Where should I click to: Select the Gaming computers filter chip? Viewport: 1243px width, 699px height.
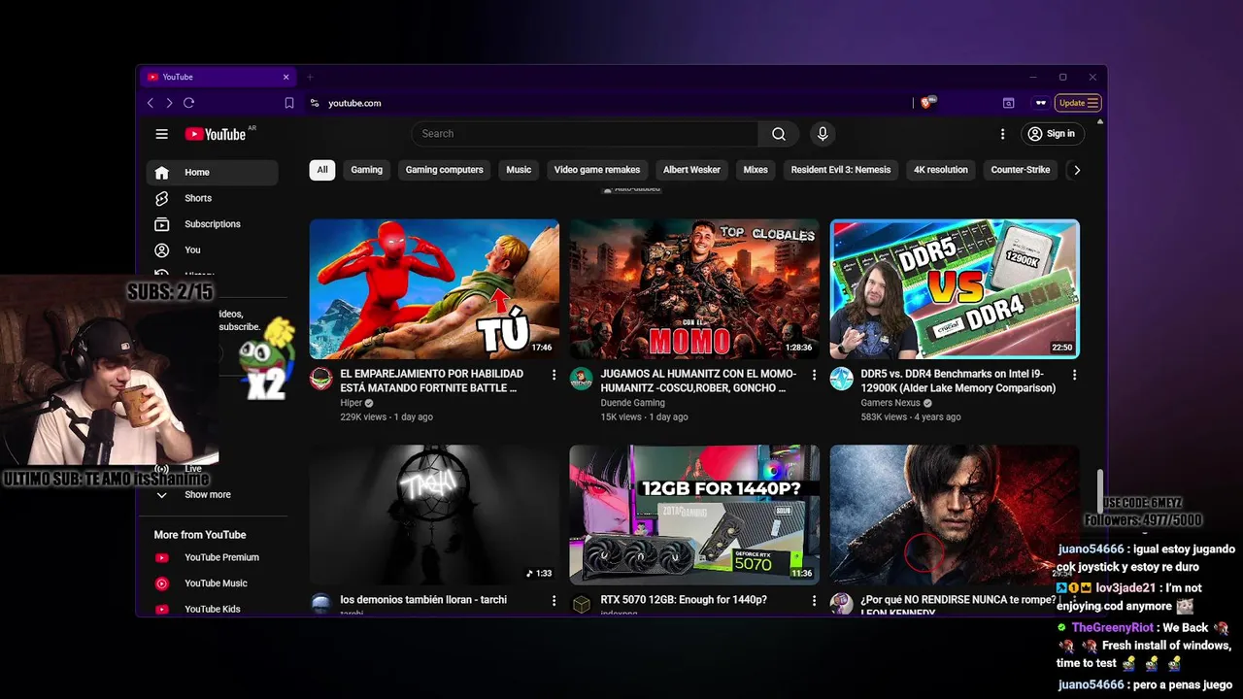pos(444,170)
